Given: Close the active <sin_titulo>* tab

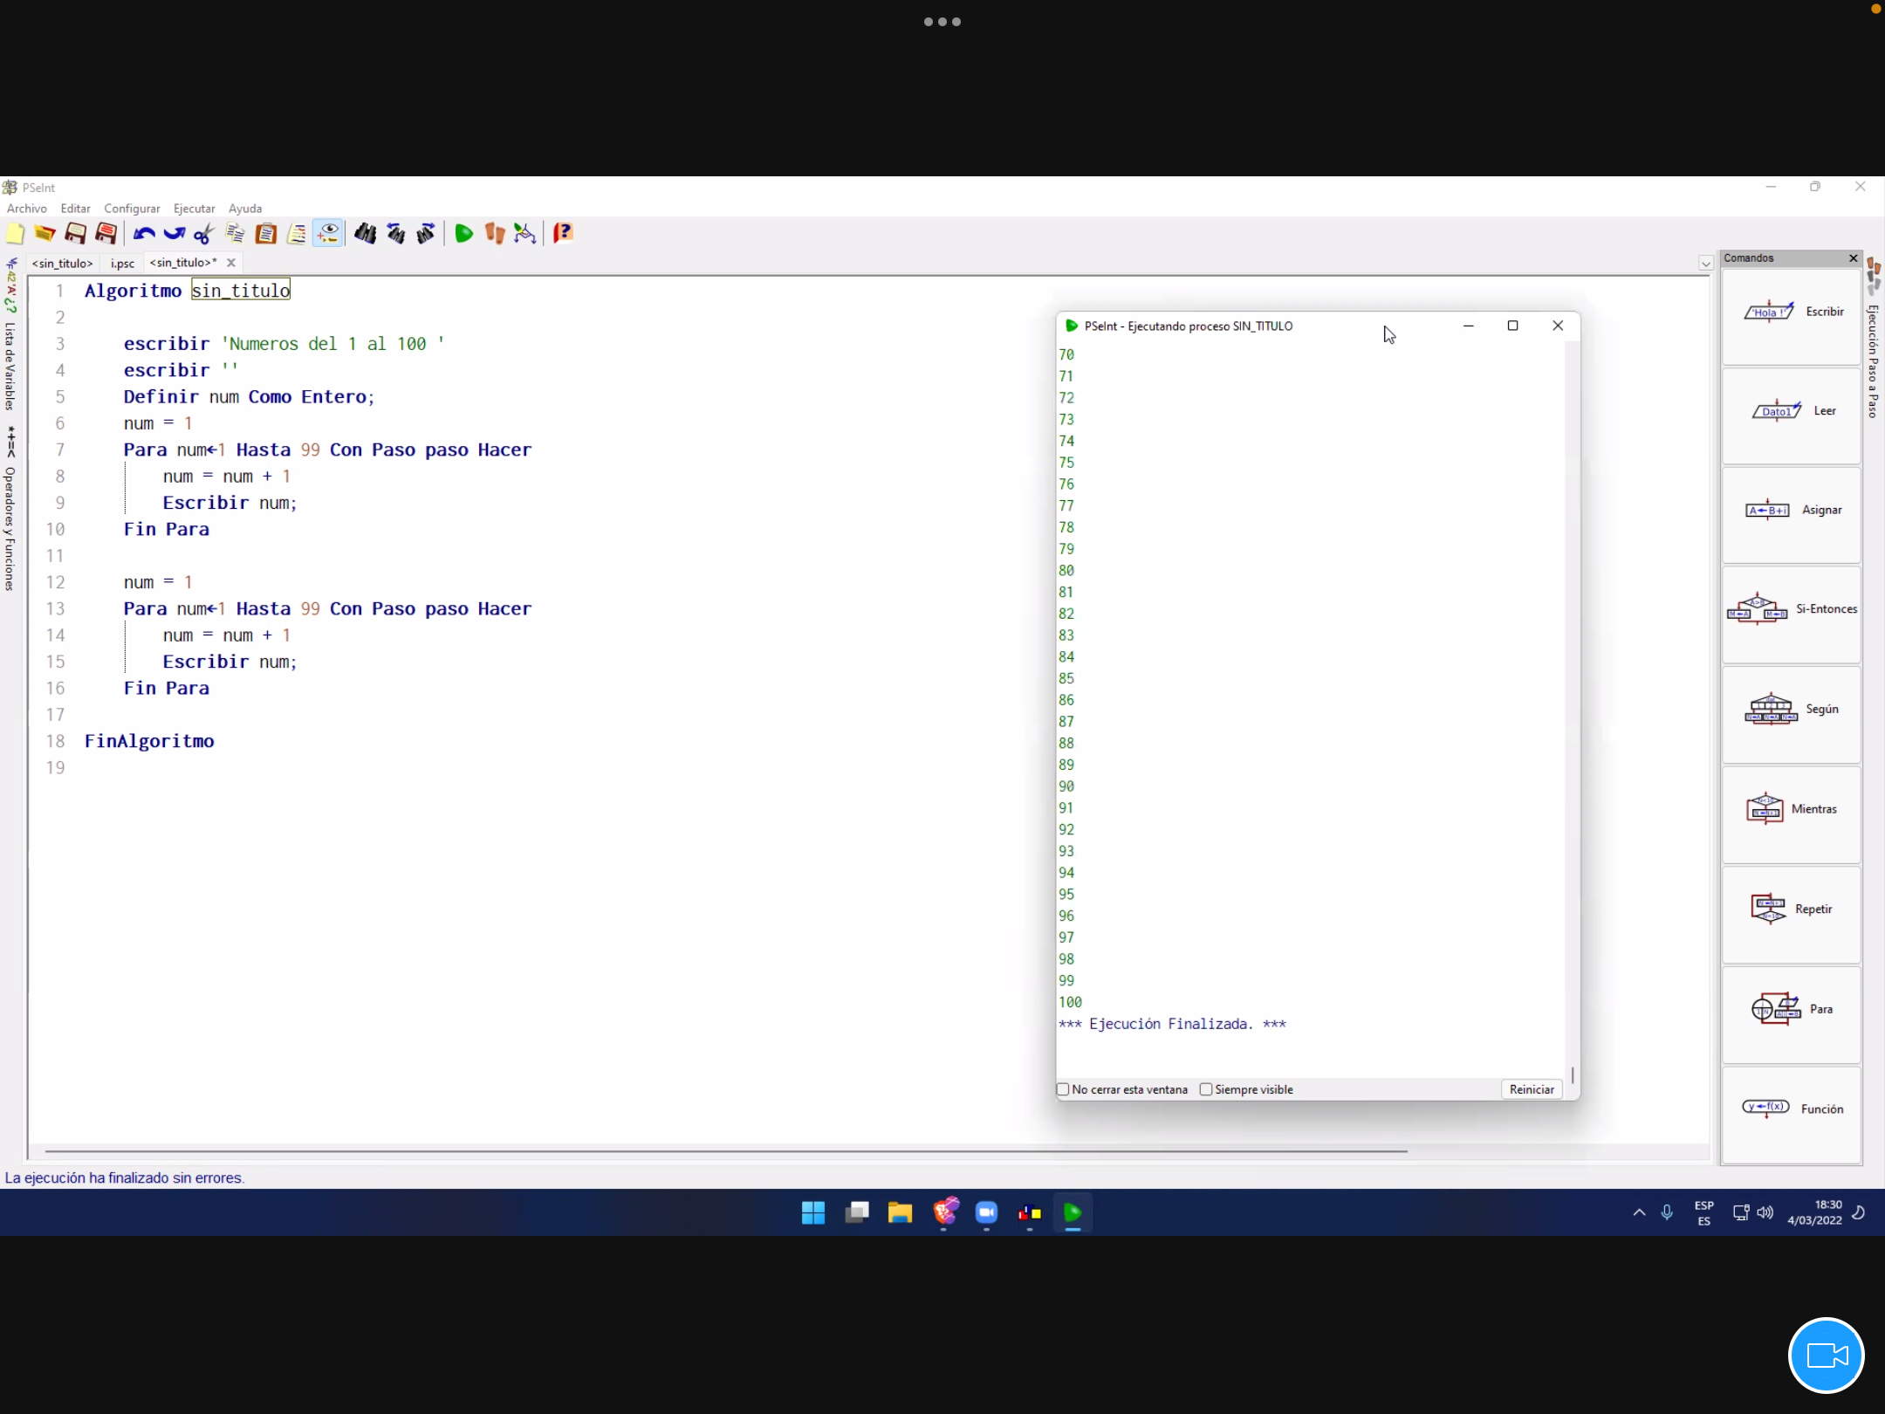Looking at the screenshot, I should (x=231, y=263).
